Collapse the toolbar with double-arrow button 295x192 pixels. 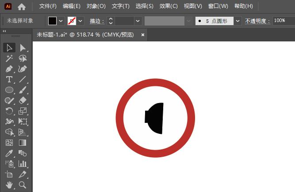4,31
